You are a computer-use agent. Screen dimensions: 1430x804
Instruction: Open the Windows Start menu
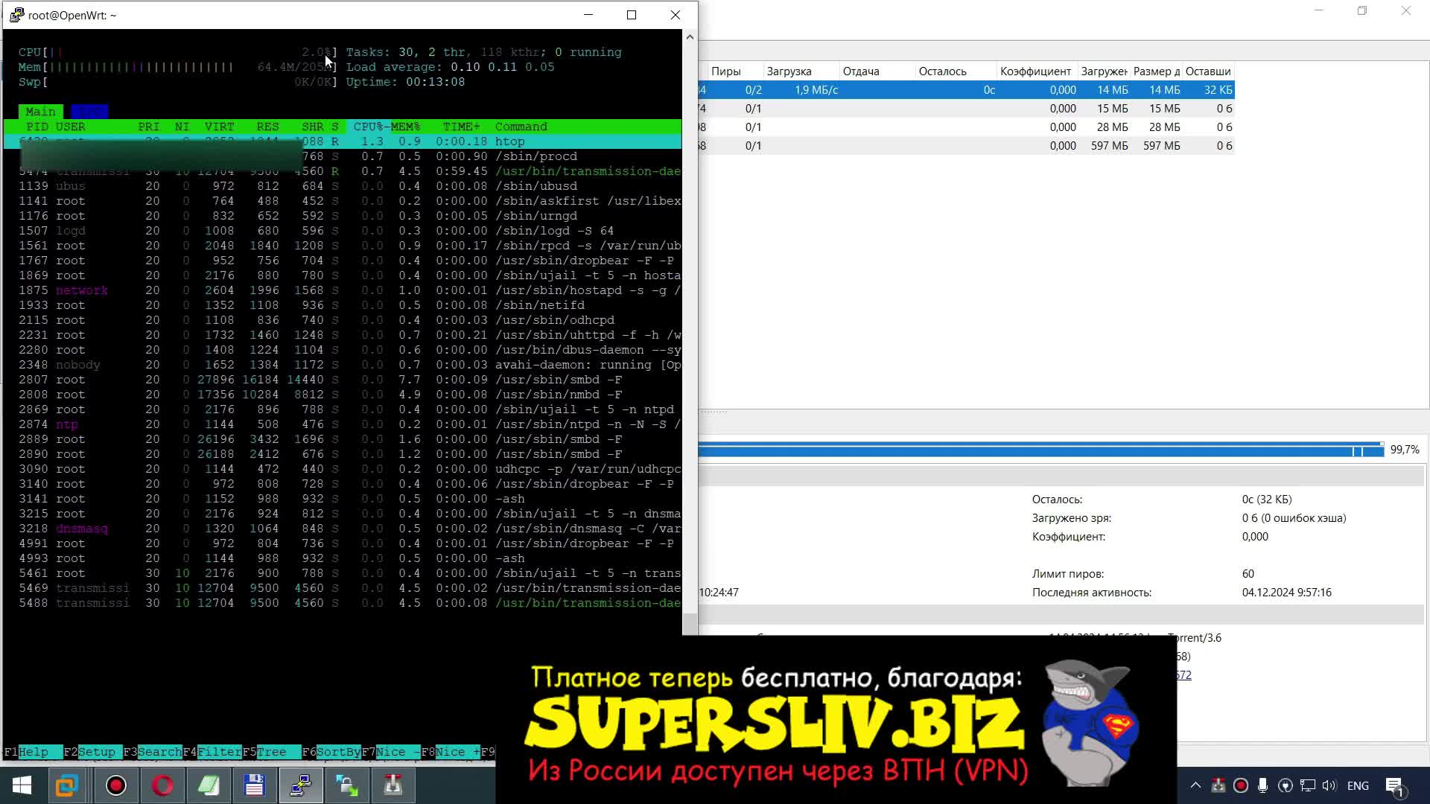coord(20,785)
